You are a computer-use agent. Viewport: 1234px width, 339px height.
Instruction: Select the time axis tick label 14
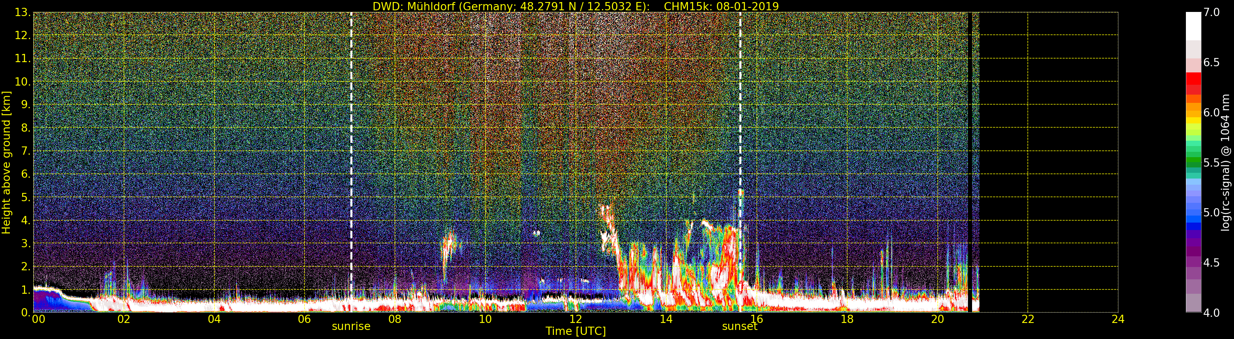tap(666, 319)
